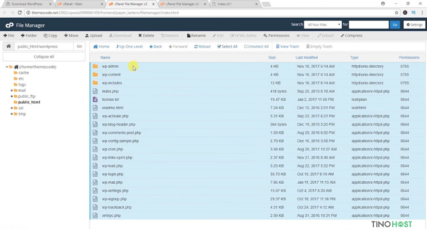Image resolution: width=427 pixels, height=229 pixels.
Task: Create a new File from toolbar
Action: click(x=9, y=35)
